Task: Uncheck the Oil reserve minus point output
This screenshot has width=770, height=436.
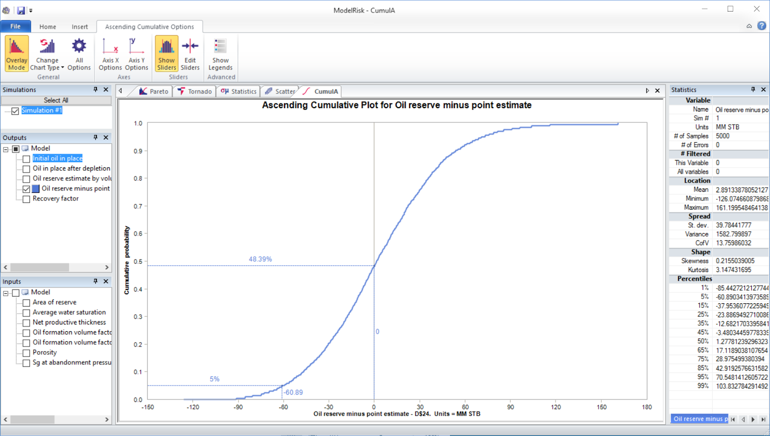Action: [26, 188]
